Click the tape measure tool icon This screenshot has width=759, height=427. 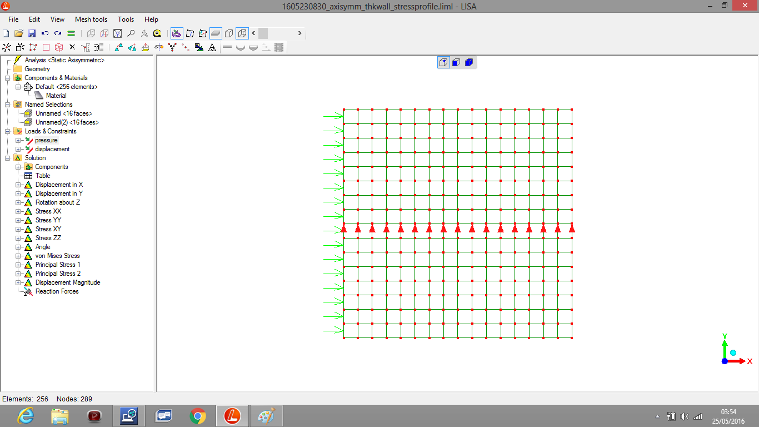[x=157, y=33]
